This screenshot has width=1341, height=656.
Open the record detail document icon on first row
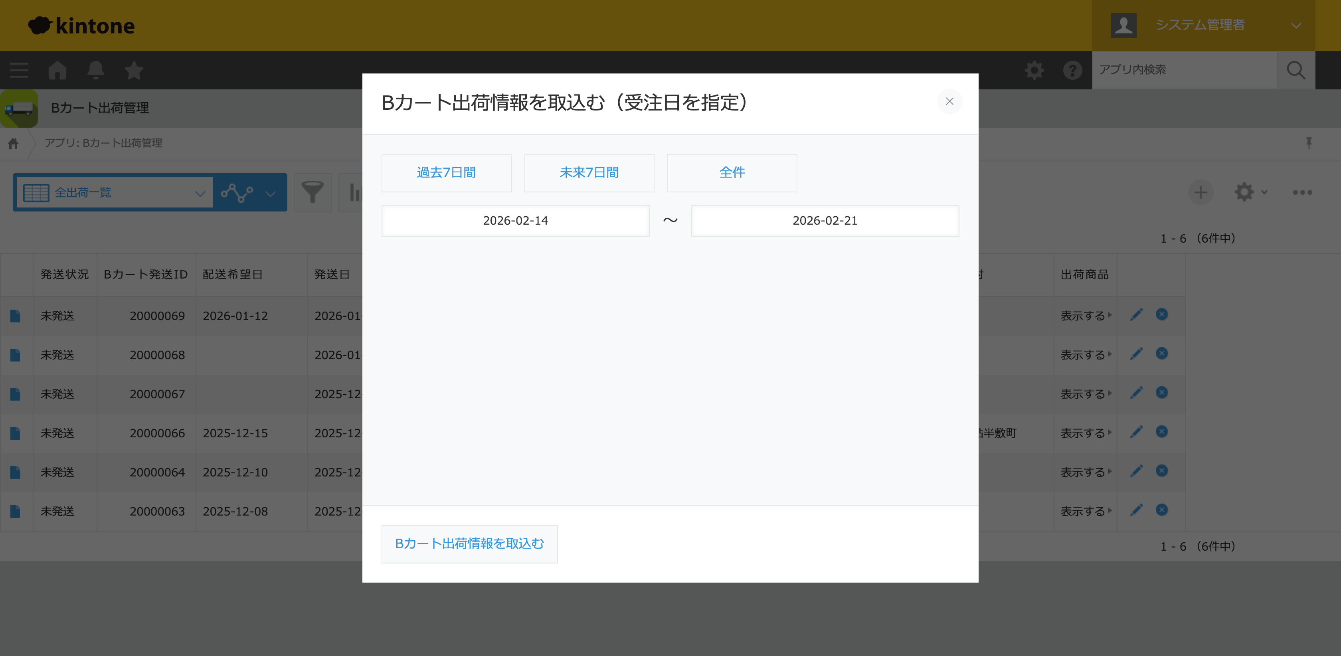[16, 316]
